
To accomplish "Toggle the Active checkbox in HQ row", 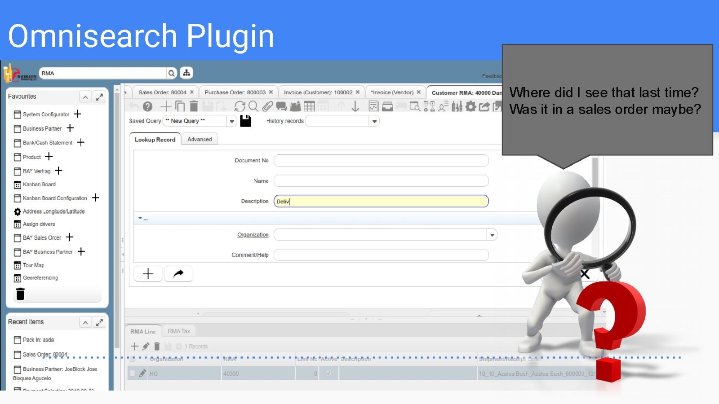I will pos(328,373).
